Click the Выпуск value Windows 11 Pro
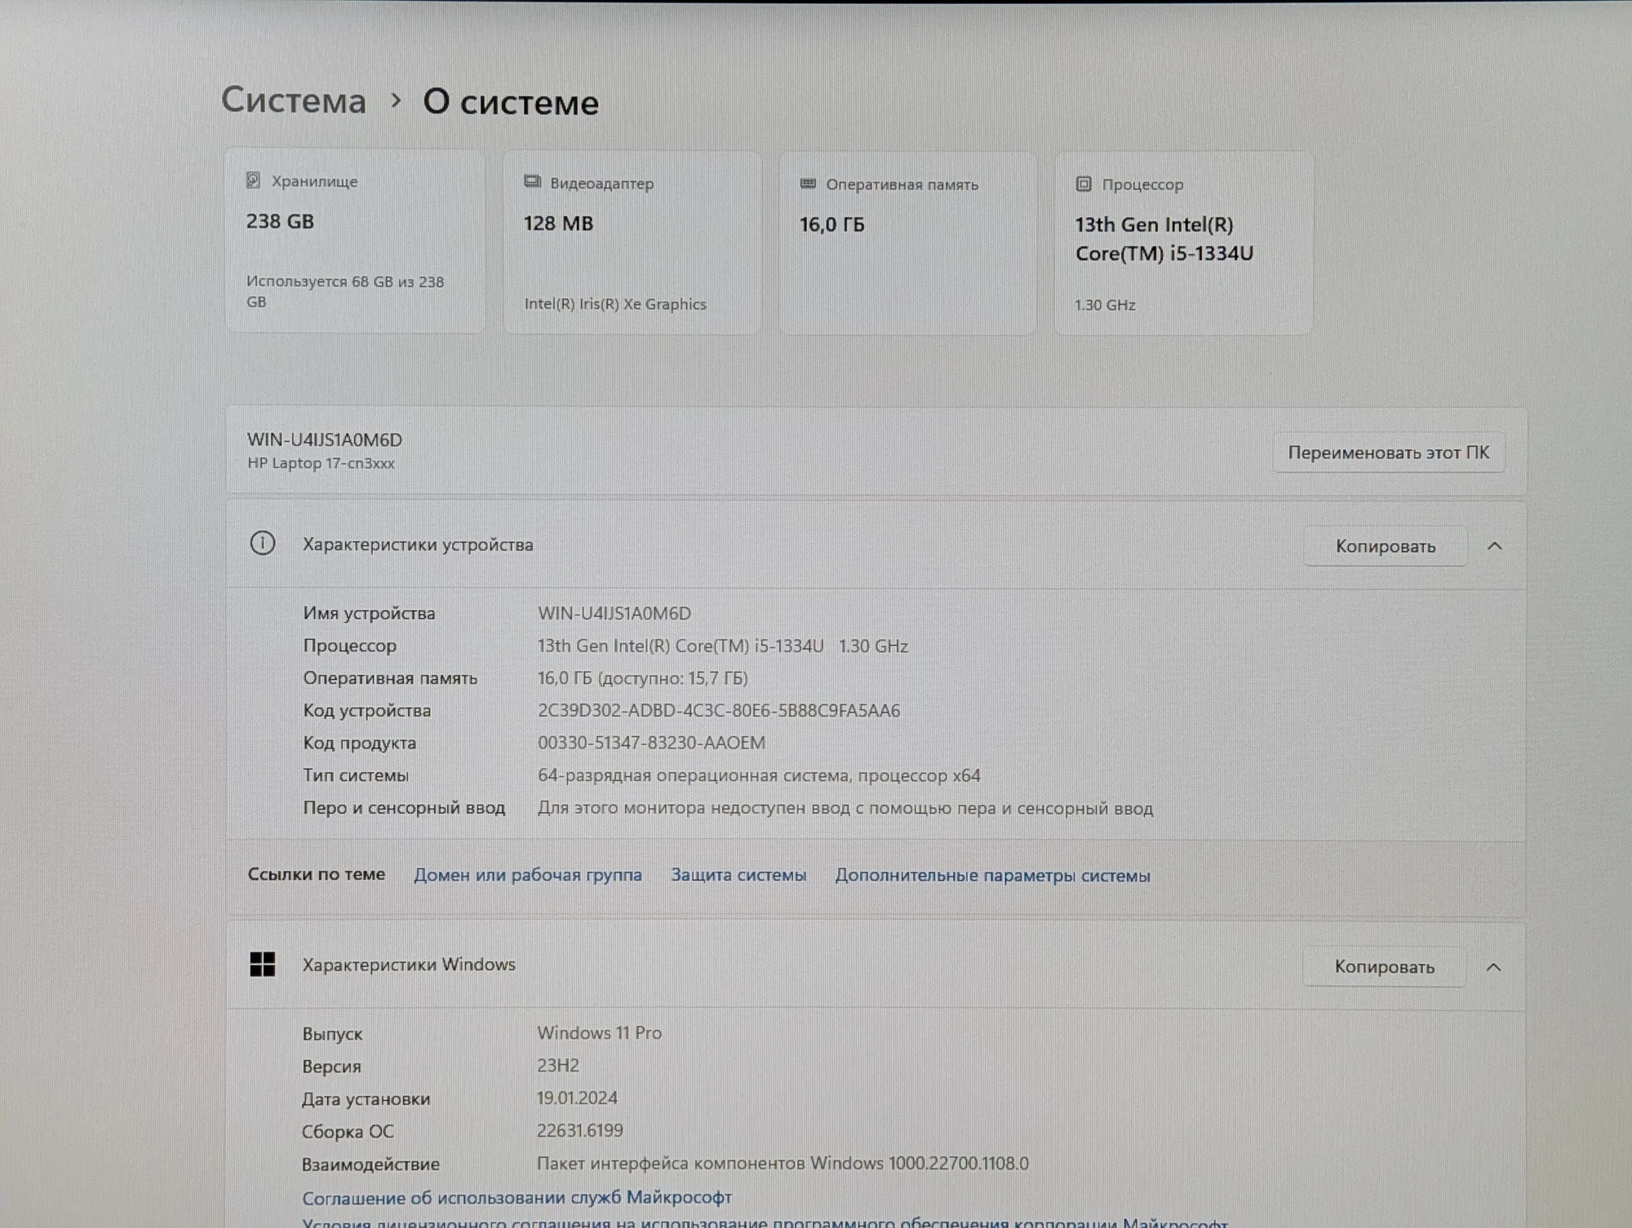1632x1228 pixels. pos(599,1033)
